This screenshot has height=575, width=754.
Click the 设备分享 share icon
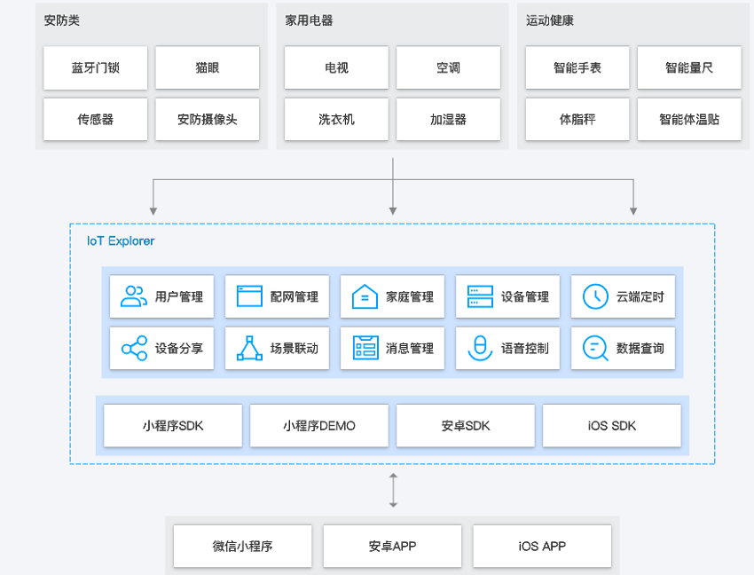tap(134, 349)
